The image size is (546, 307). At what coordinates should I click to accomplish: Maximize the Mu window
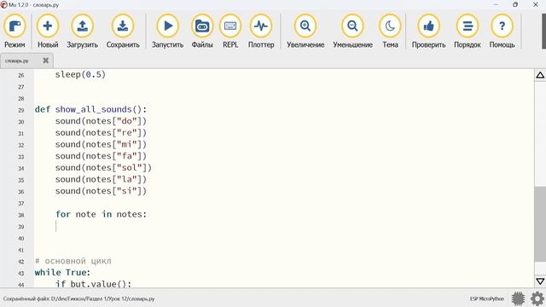click(515, 4)
